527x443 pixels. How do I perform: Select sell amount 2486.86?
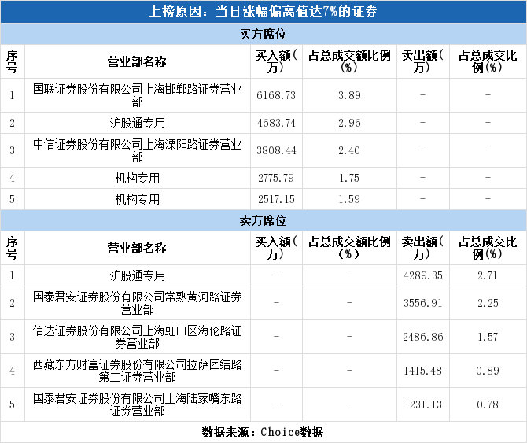coord(423,337)
